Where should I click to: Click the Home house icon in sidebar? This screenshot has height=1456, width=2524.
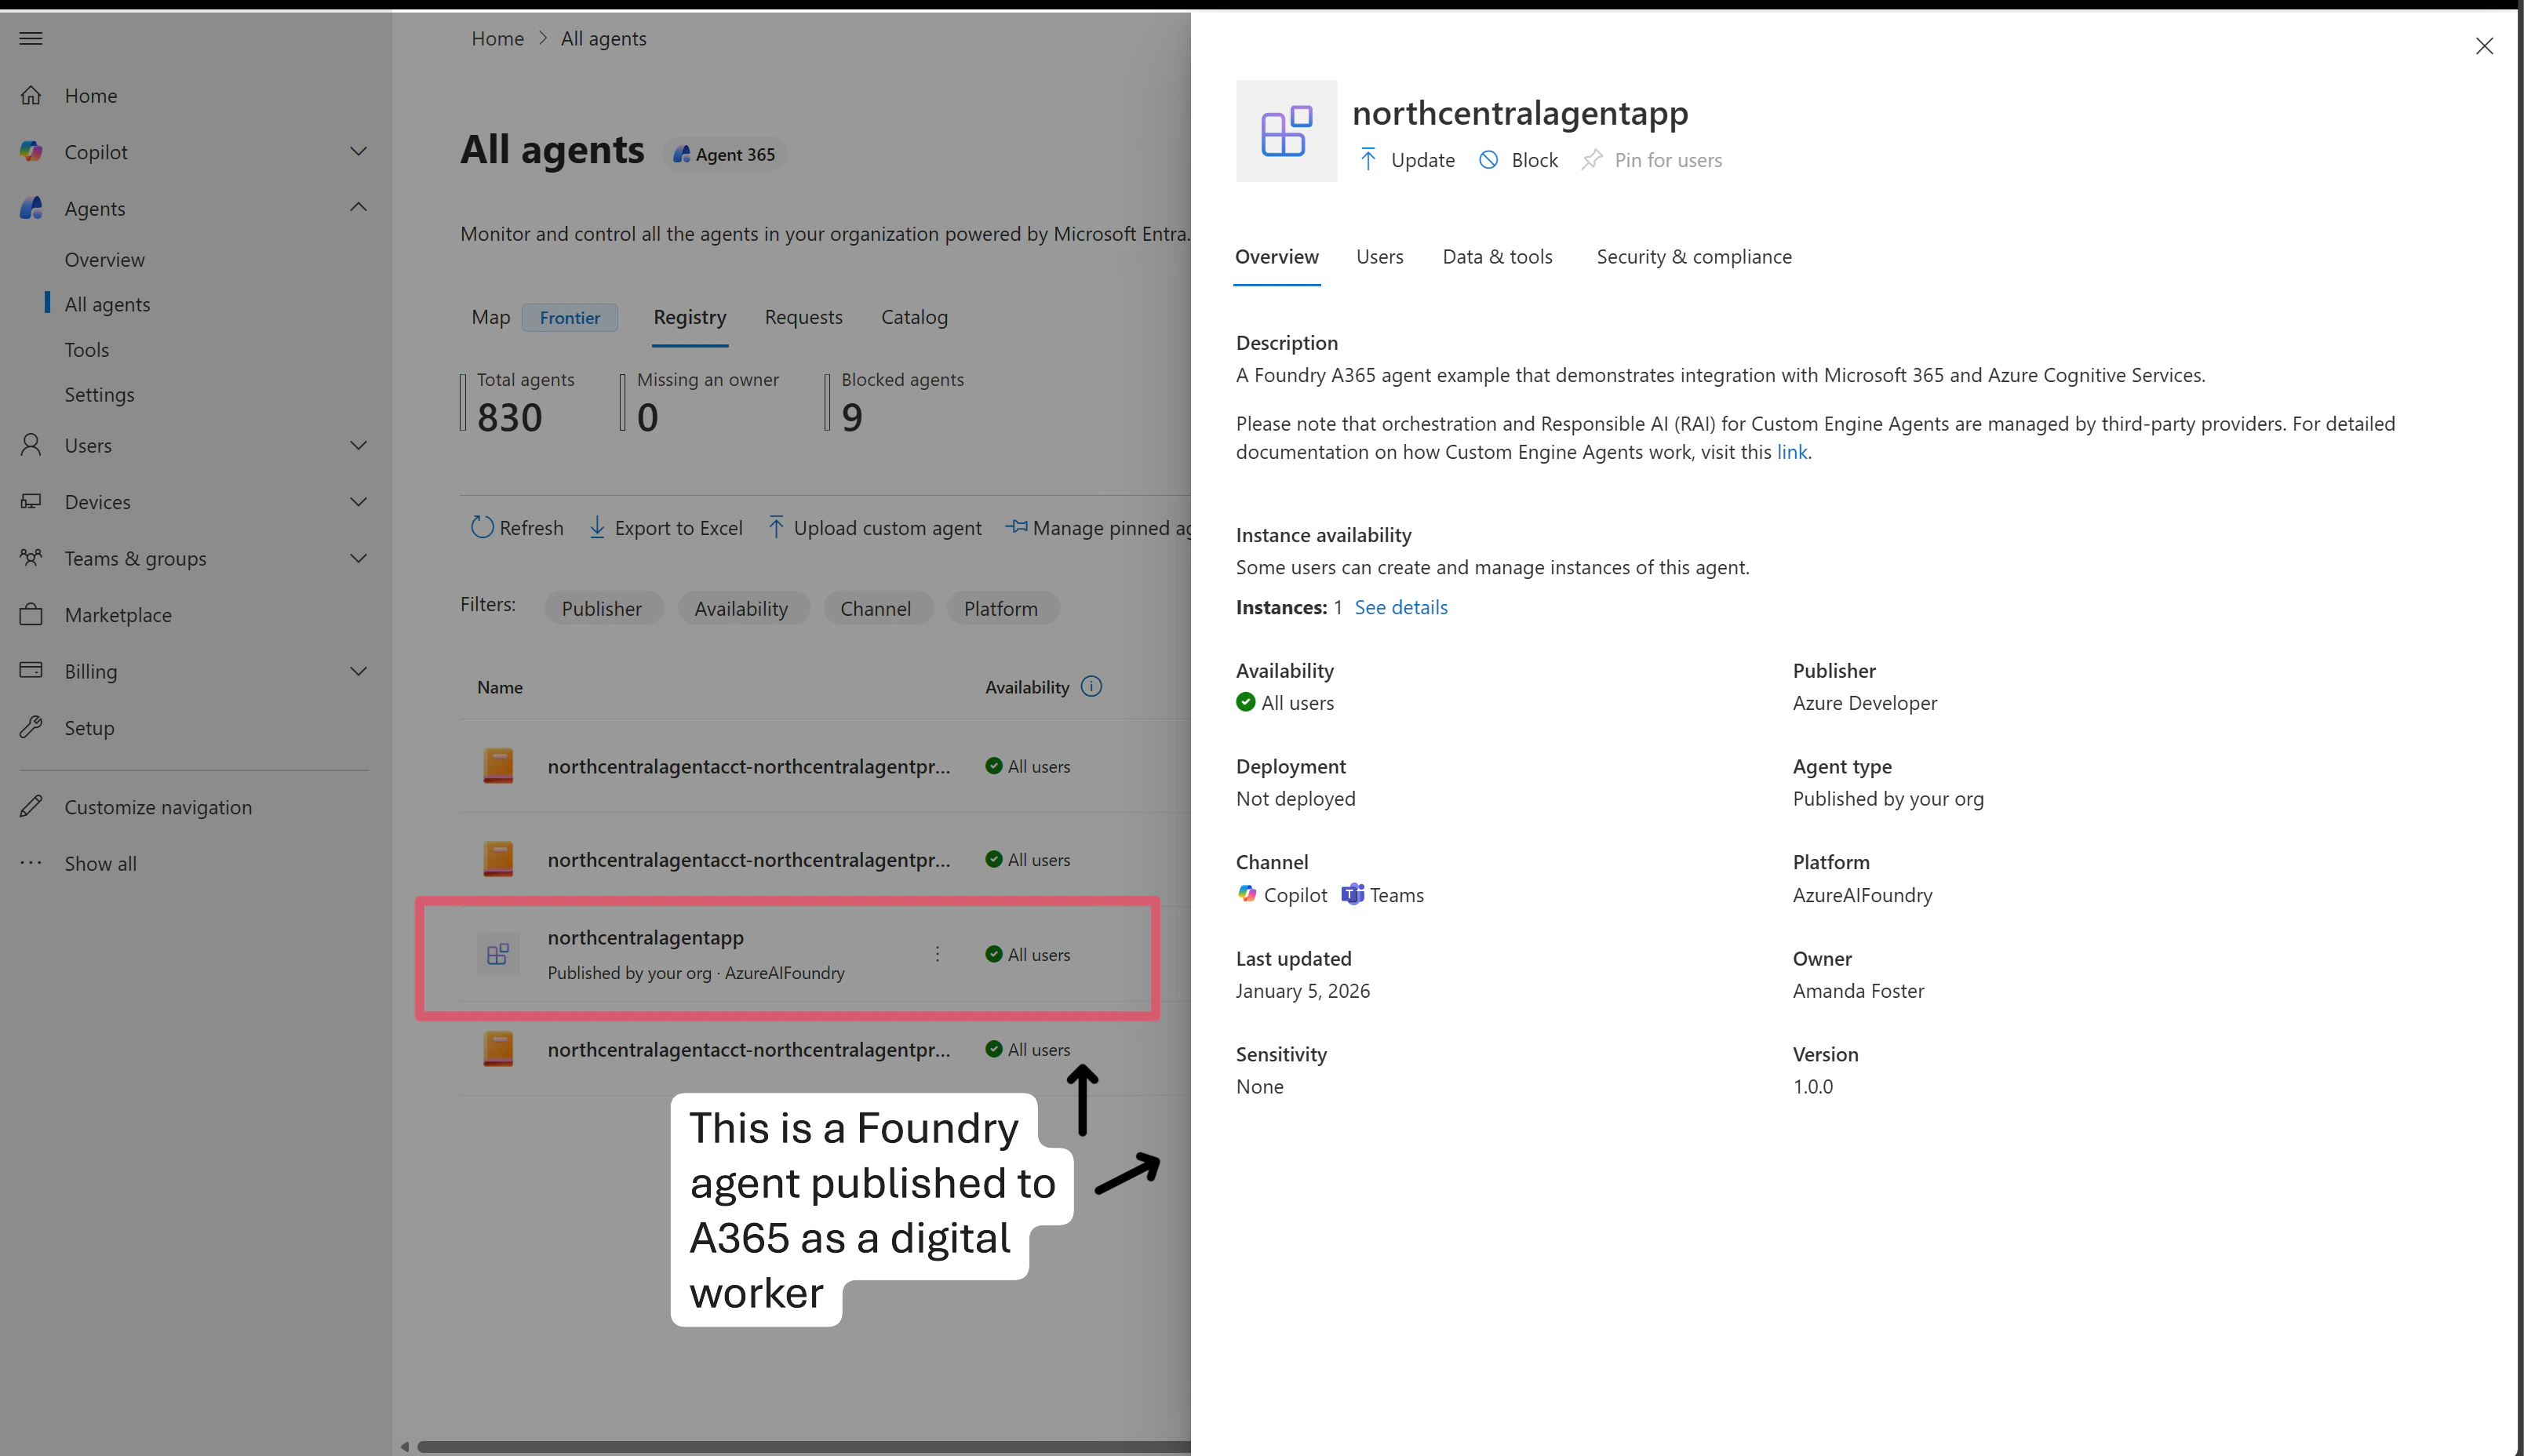(x=31, y=95)
